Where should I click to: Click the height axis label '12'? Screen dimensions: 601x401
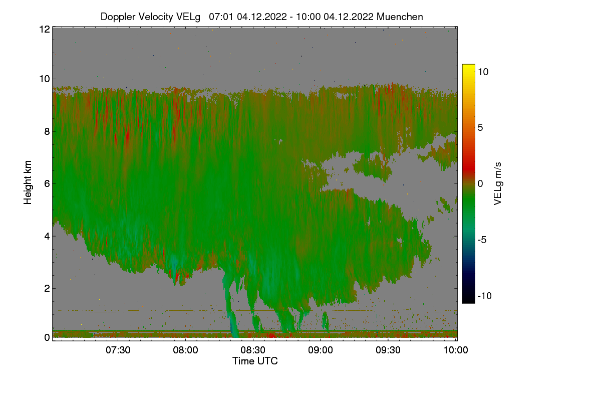coord(44,29)
